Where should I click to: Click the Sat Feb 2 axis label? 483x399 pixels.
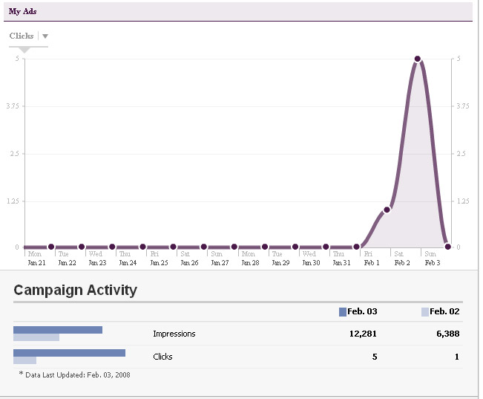coord(401,258)
